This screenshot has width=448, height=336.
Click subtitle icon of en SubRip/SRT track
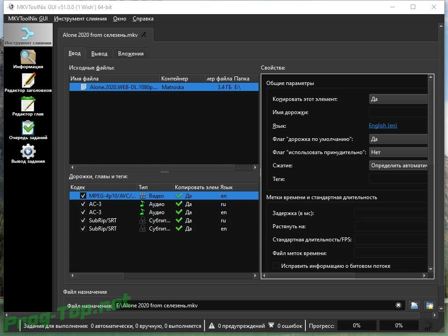142,229
